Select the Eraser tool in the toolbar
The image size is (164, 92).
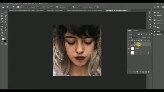pyautogui.click(x=2, y=25)
